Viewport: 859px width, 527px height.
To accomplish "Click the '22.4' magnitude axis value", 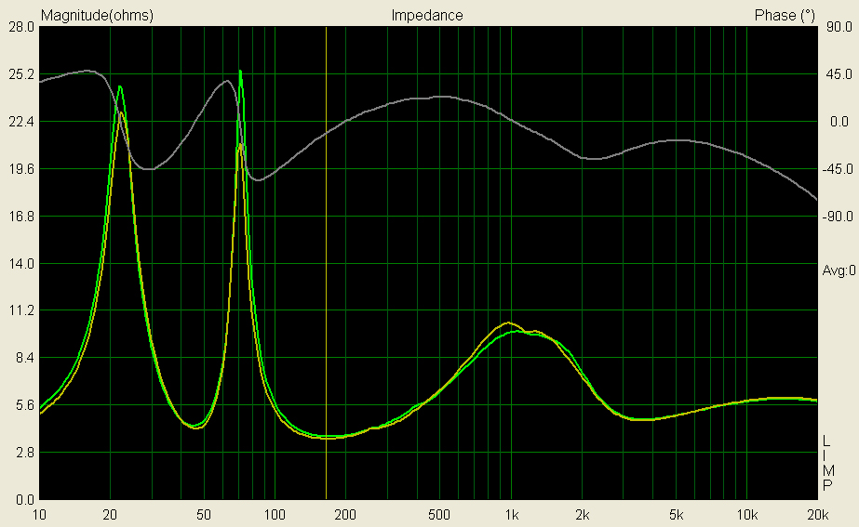I will [21, 122].
